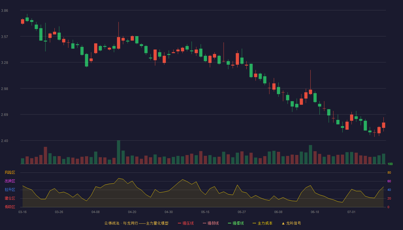The image size is (403, 230).
Task: Click the 3.57 price axis label
Action: [x=5, y=37]
